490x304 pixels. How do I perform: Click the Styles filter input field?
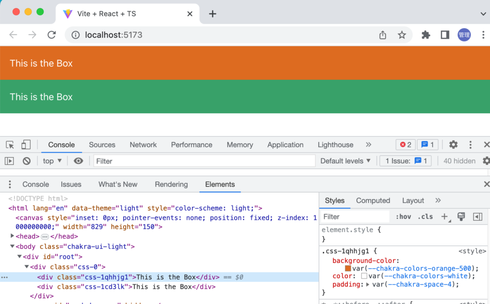354,217
